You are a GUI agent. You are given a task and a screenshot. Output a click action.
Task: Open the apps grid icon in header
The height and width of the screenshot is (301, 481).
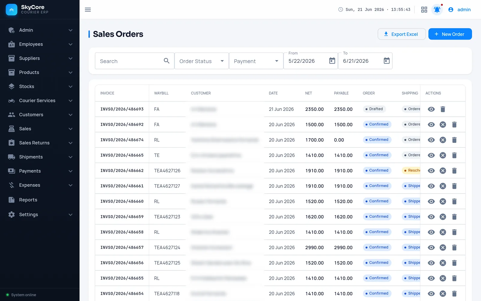424,10
